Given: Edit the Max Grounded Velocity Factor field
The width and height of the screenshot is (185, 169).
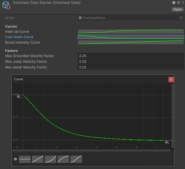Looking at the screenshot, I should (x=131, y=56).
